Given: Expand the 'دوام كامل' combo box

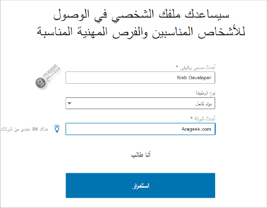Looking at the screenshot, I should coord(140,103).
